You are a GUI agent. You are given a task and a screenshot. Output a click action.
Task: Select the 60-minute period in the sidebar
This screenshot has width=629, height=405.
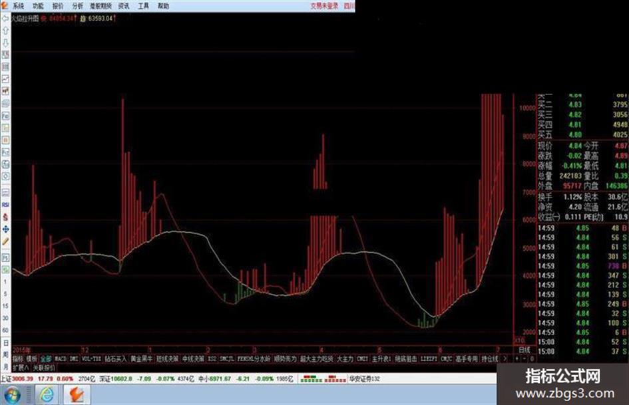[5, 330]
